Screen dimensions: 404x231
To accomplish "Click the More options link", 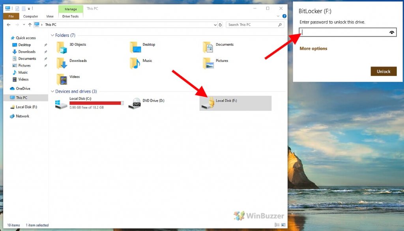I will click(313, 48).
